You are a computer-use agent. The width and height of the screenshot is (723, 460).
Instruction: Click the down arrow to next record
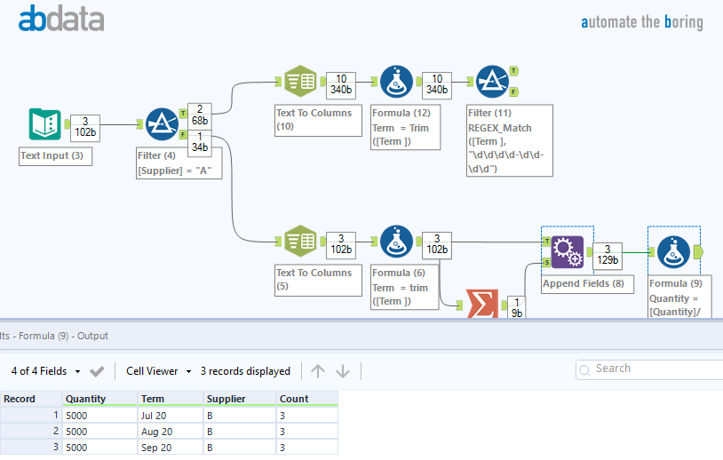(x=343, y=371)
